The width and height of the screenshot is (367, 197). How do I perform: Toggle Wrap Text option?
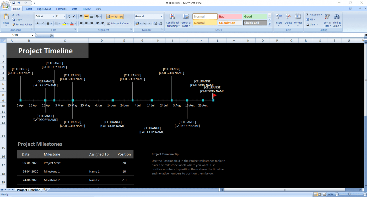[115, 16]
